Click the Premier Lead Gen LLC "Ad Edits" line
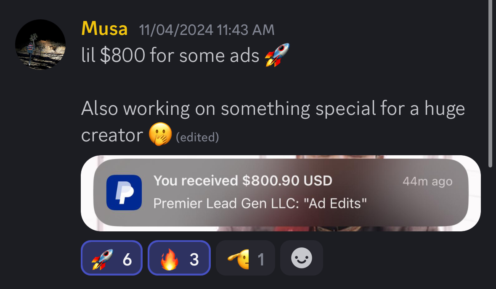The image size is (496, 289). [260, 203]
